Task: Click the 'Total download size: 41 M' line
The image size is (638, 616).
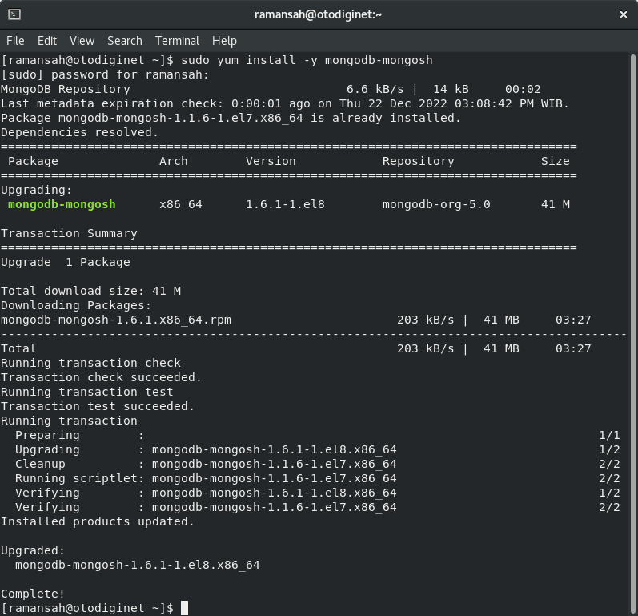Action: click(x=90, y=291)
